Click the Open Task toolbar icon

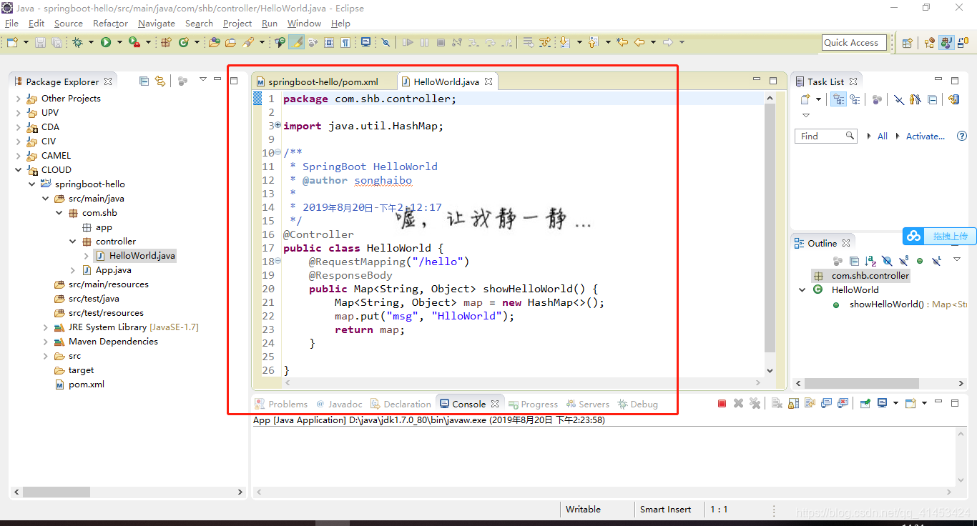[230, 42]
